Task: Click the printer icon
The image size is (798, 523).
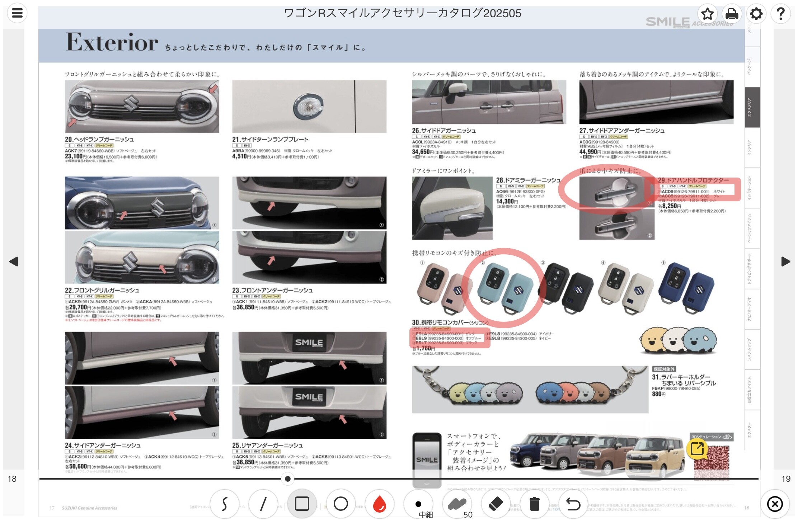Action: pyautogui.click(x=732, y=14)
